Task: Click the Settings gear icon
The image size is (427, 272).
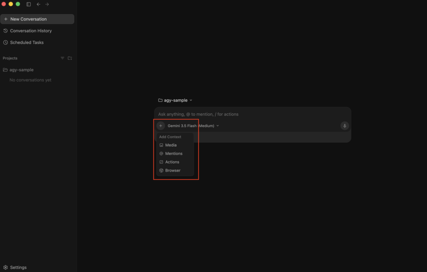Action: [5, 267]
